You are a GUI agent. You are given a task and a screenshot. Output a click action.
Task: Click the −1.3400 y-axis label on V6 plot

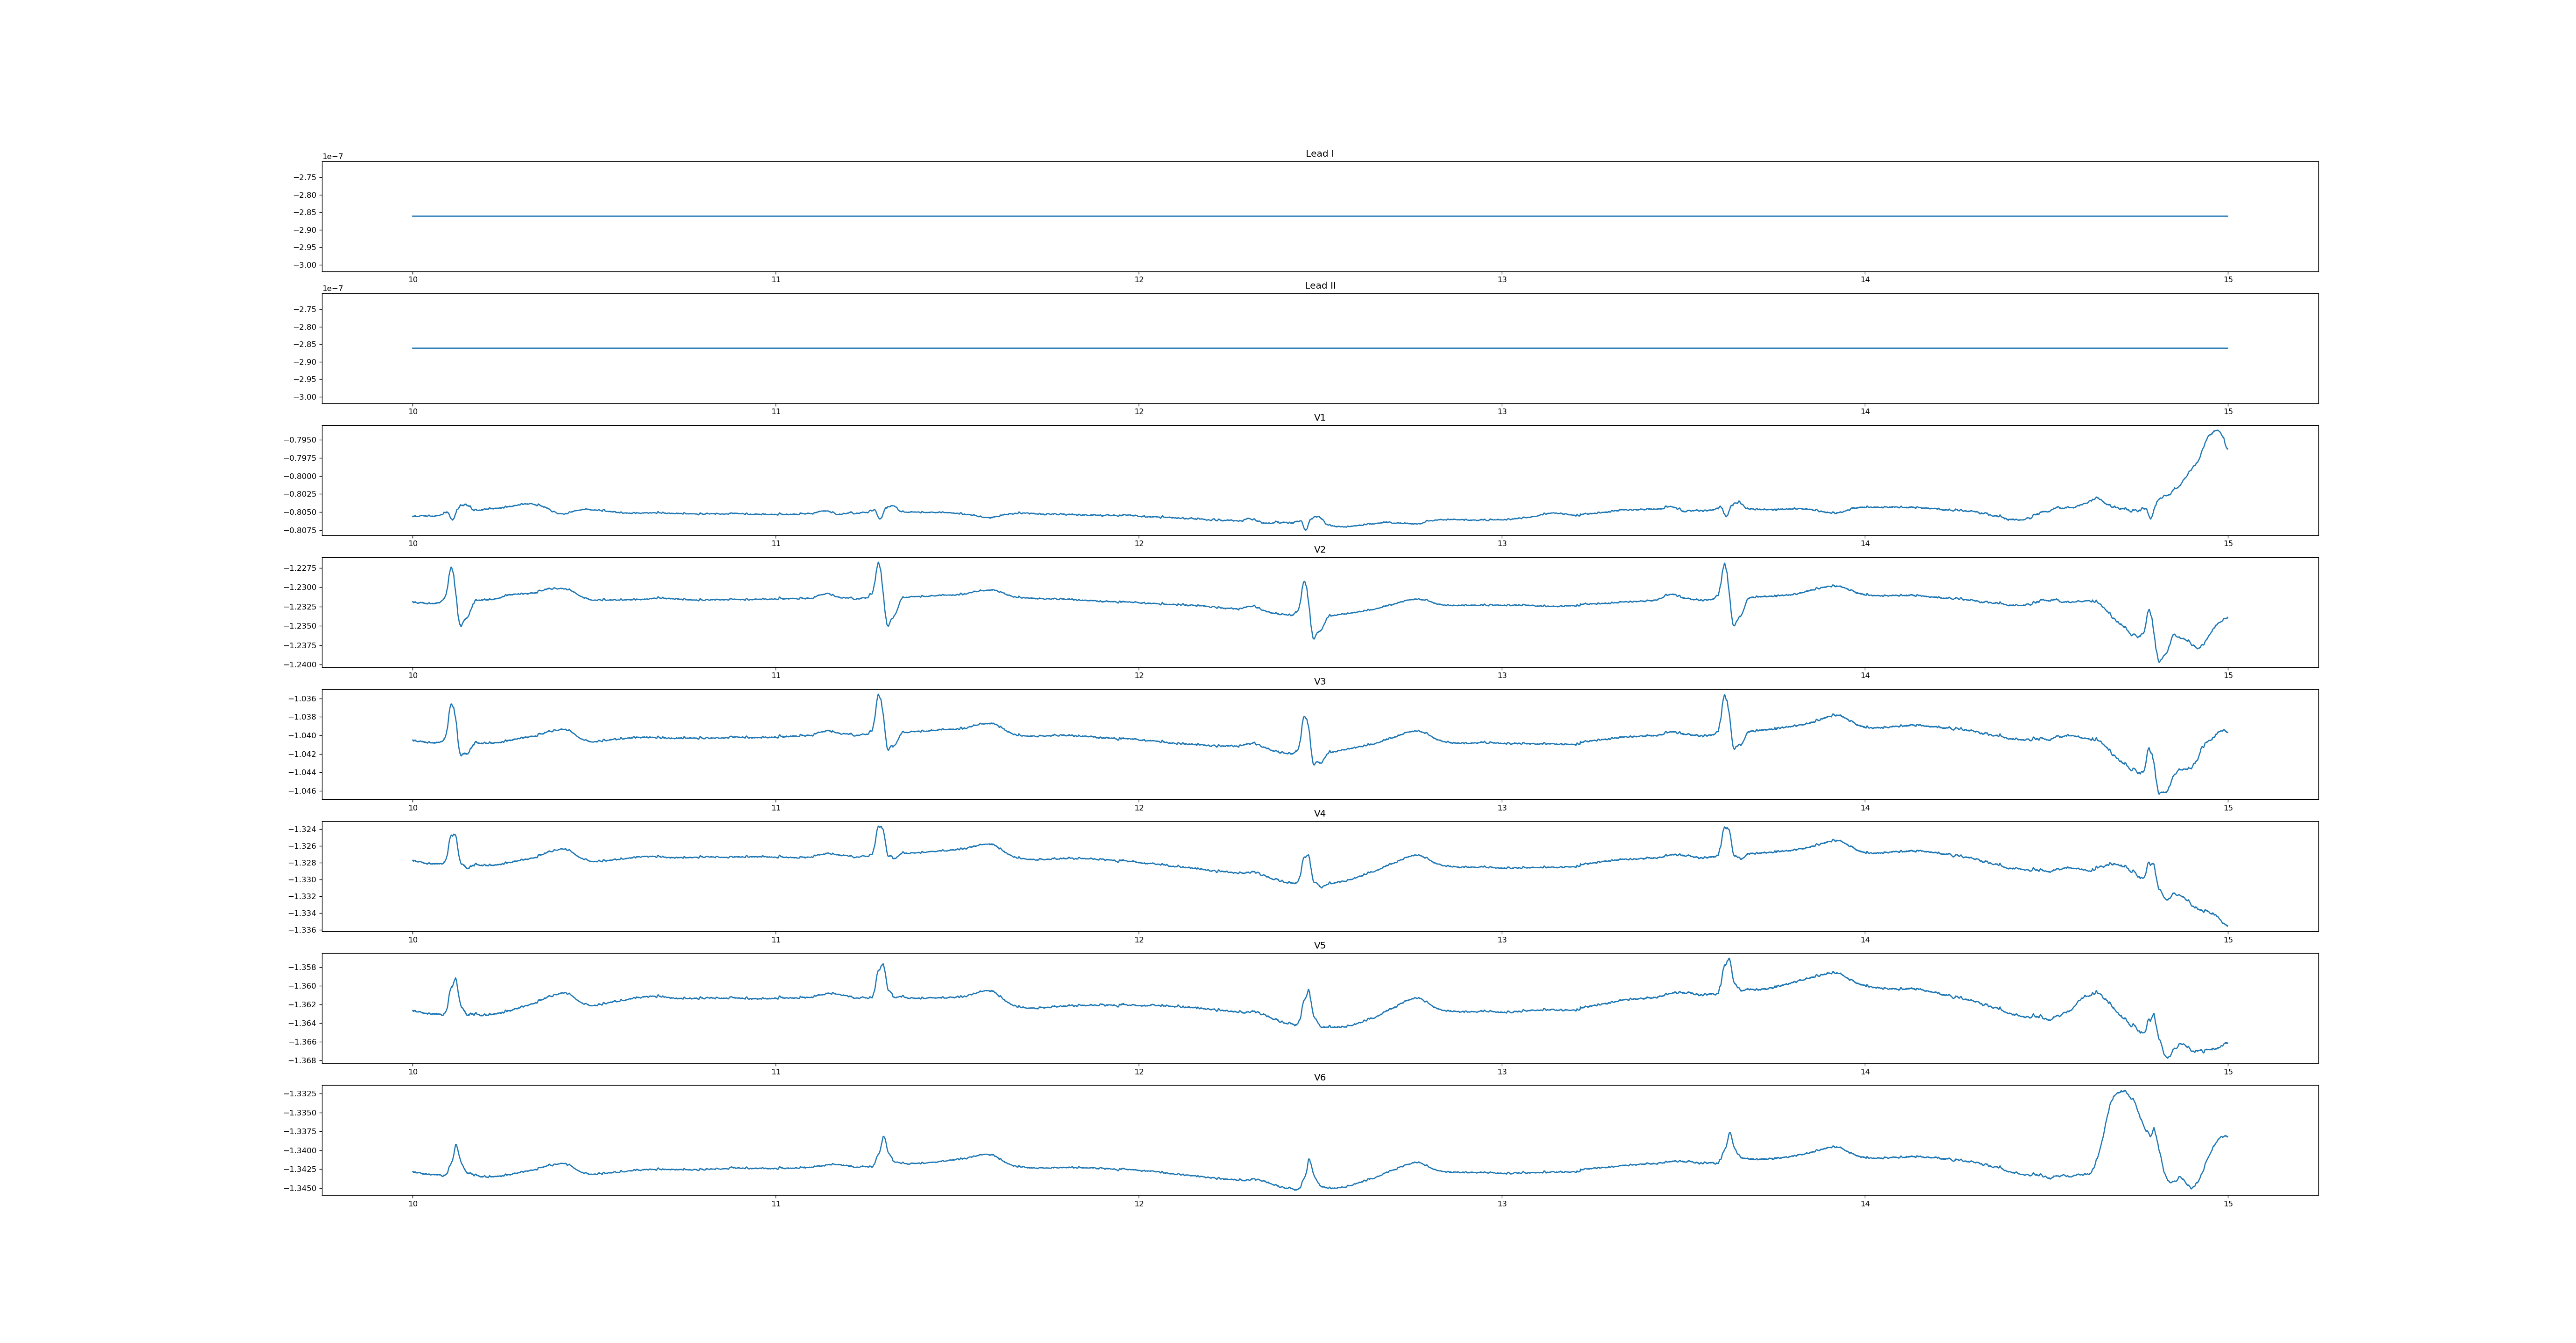301,1151
